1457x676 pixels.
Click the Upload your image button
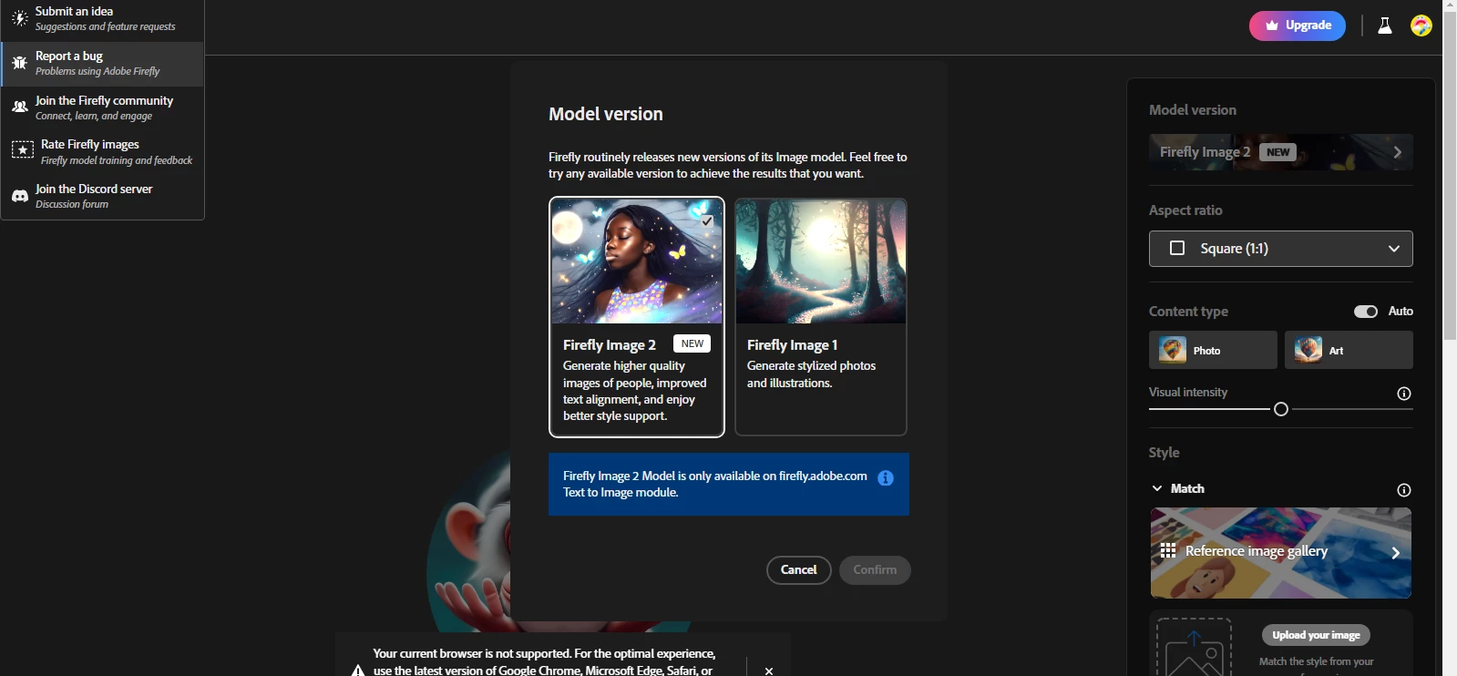point(1316,635)
